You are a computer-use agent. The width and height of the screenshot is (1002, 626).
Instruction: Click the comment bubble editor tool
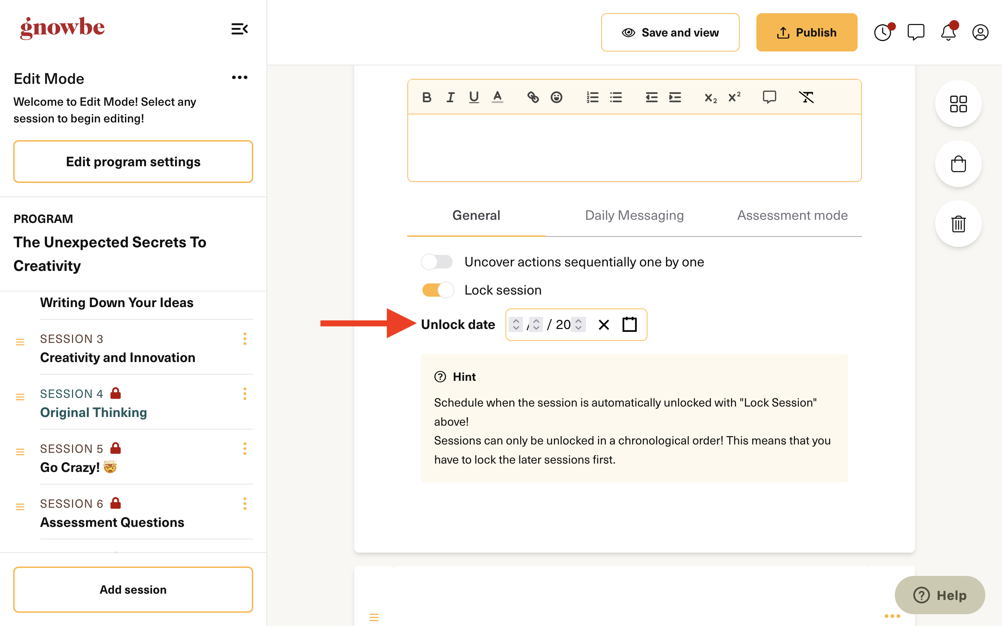pyautogui.click(x=769, y=97)
